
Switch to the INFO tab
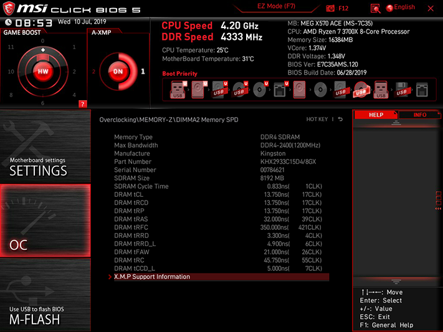pyautogui.click(x=420, y=115)
